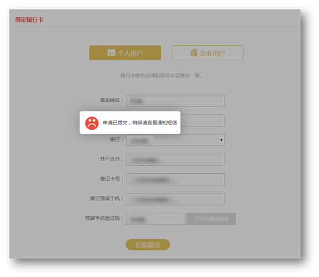
Task: Switch to the 企业用户 tab
Action: tap(207, 53)
